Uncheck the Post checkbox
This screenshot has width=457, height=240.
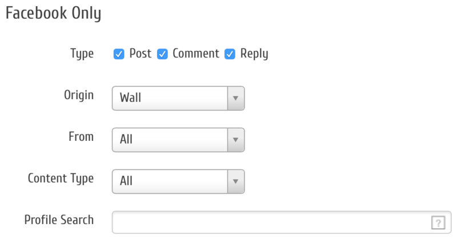point(119,54)
